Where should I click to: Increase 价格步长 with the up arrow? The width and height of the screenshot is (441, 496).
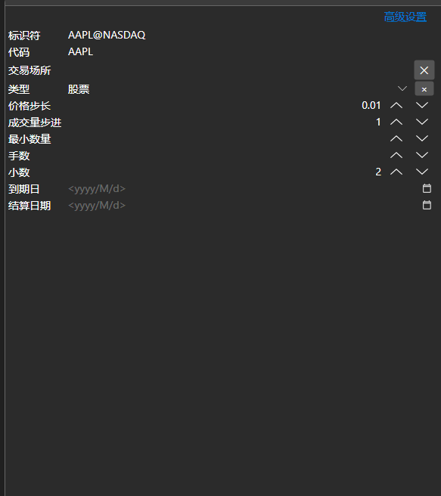[x=396, y=105]
